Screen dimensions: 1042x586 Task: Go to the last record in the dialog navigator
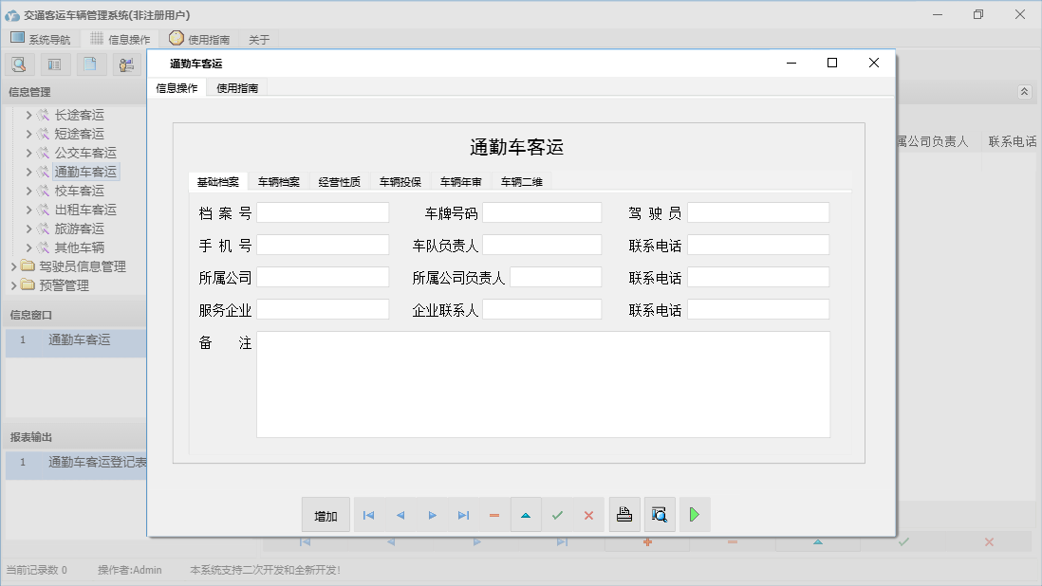coord(463,515)
